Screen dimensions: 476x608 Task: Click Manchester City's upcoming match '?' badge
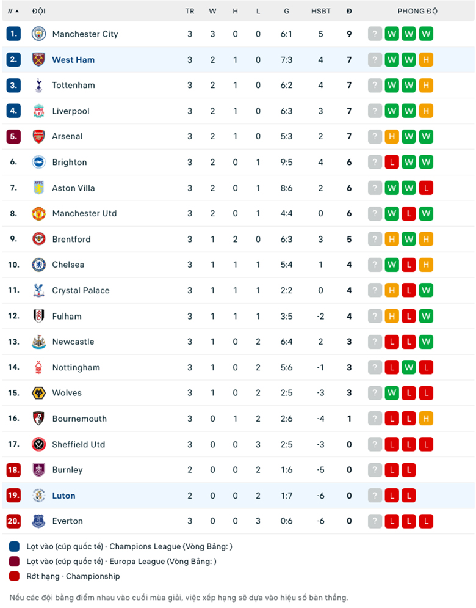[375, 34]
